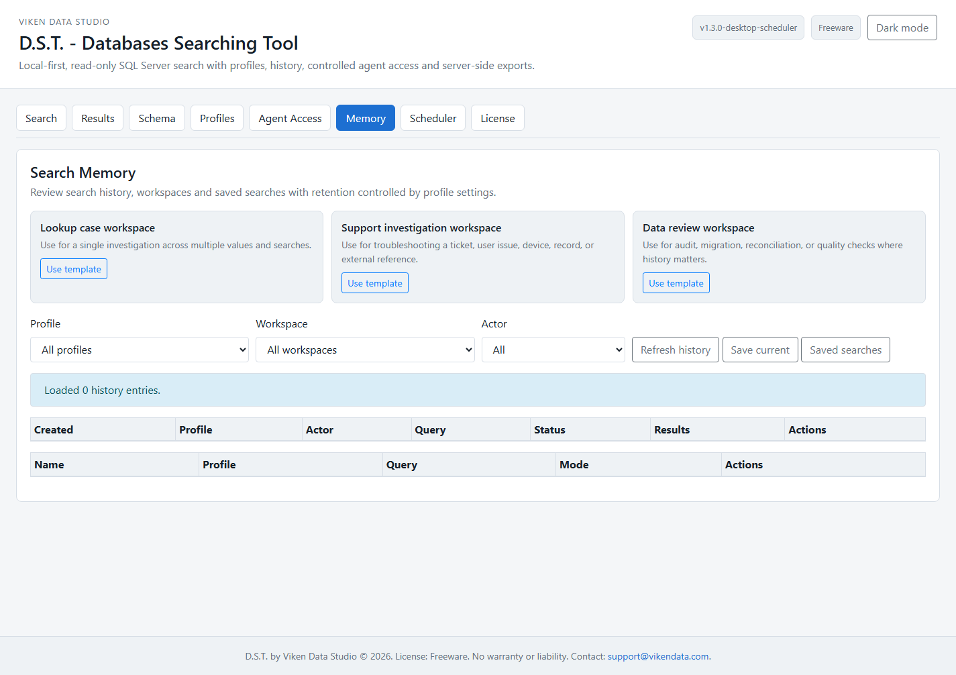Use the Support investigation workspace template
956x675 pixels.
375,283
